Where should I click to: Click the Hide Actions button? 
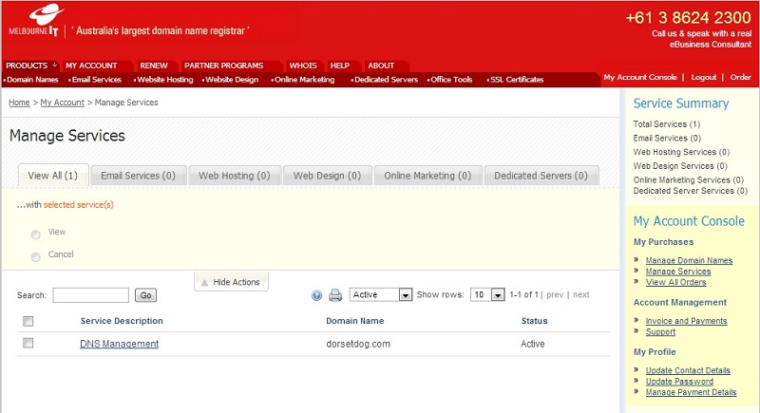pyautogui.click(x=231, y=282)
